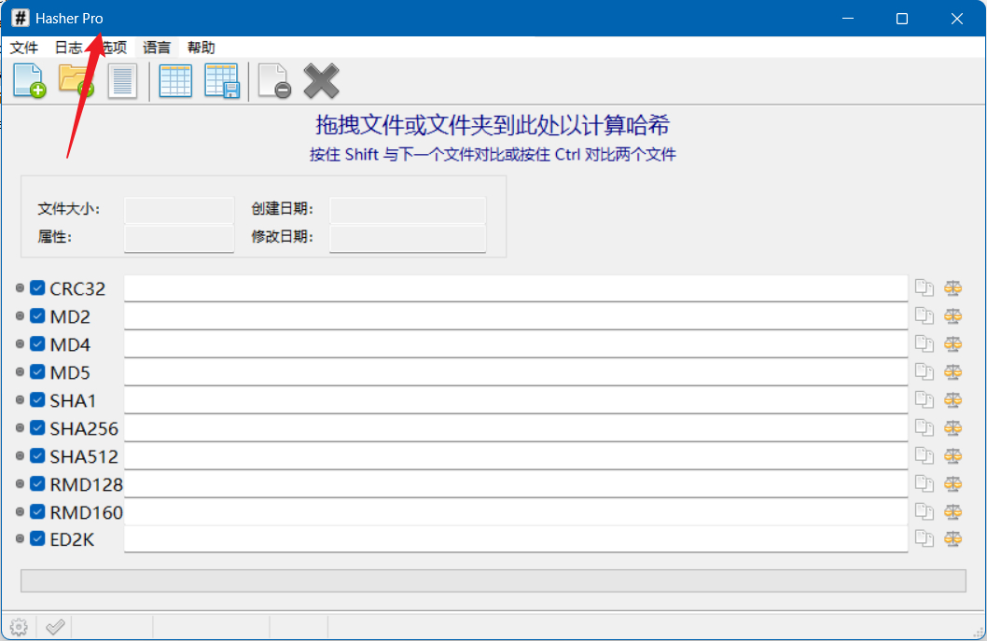Copy the SHA512 hash value
This screenshot has width=987, height=641.
(x=924, y=455)
